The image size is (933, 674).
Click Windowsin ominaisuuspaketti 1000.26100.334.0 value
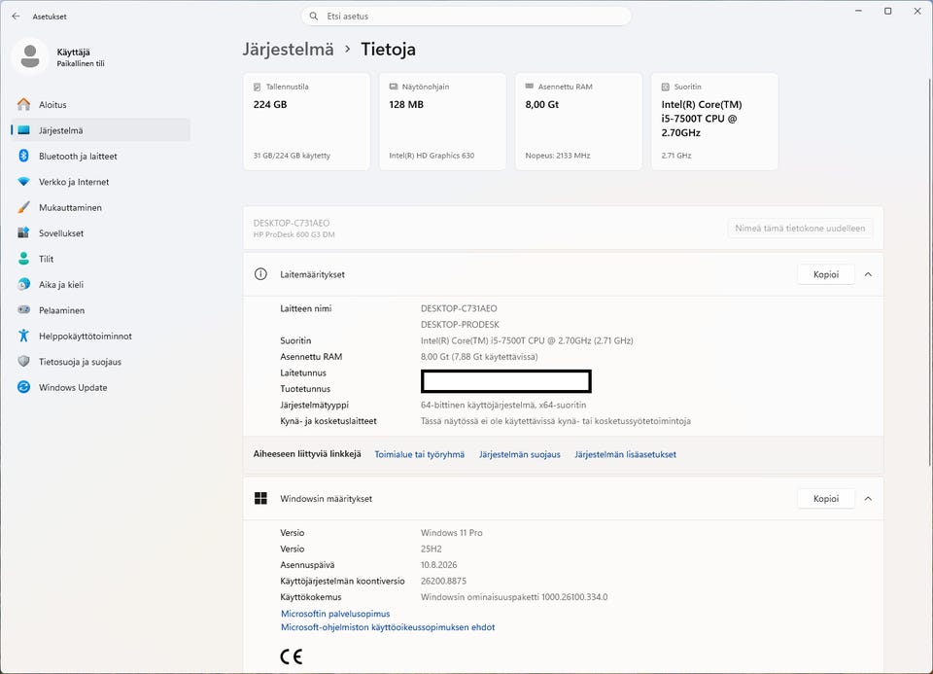click(514, 597)
